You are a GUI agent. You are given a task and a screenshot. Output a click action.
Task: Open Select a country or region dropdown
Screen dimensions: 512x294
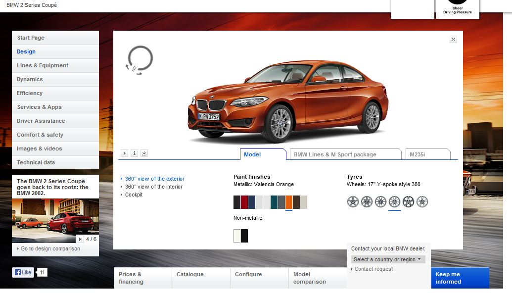[x=388, y=259]
